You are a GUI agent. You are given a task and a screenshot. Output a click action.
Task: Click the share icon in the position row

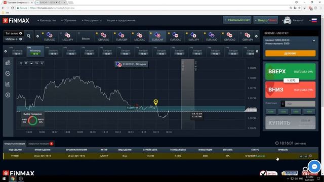[x=301, y=156]
